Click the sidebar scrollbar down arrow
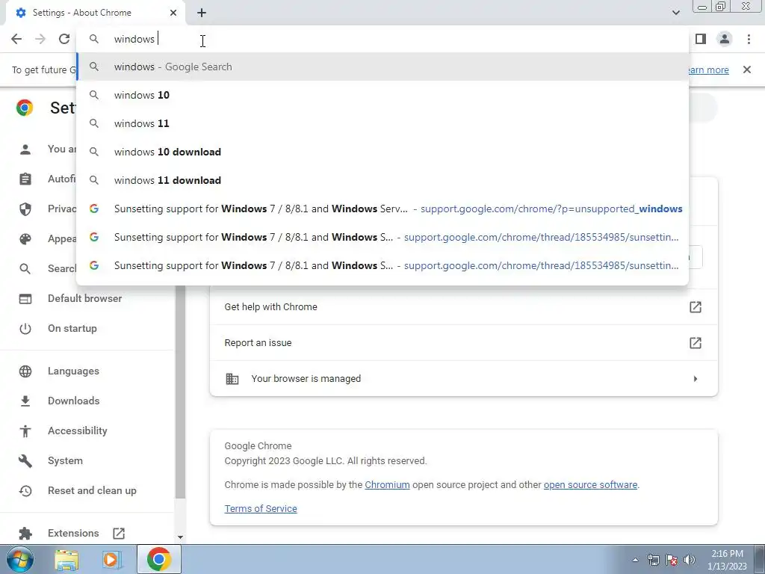765x574 pixels. click(180, 537)
